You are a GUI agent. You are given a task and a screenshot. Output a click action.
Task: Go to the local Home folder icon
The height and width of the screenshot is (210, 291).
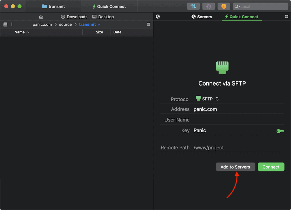[x=41, y=17]
